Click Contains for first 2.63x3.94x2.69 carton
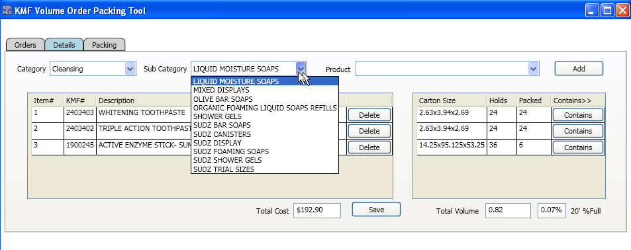The width and height of the screenshot is (631, 250). (x=578, y=115)
